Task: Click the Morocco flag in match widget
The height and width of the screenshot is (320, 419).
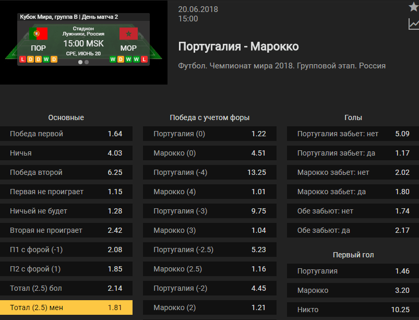Action: click(x=128, y=34)
